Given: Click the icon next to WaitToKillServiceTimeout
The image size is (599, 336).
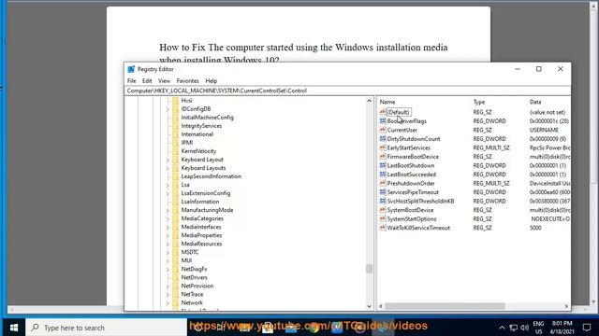Looking at the screenshot, I should click(x=383, y=228).
